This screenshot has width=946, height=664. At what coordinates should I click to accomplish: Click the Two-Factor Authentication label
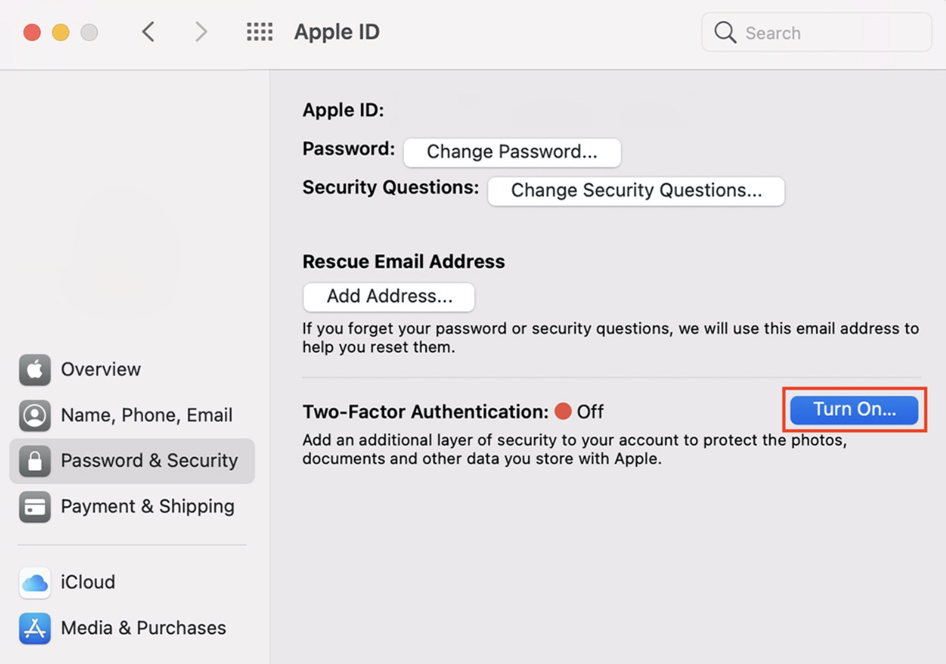[x=425, y=412]
